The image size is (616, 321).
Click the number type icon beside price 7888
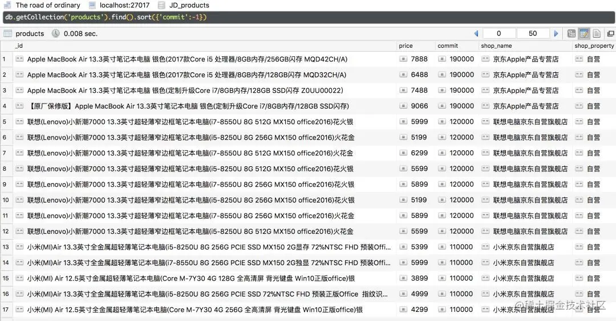coord(403,59)
